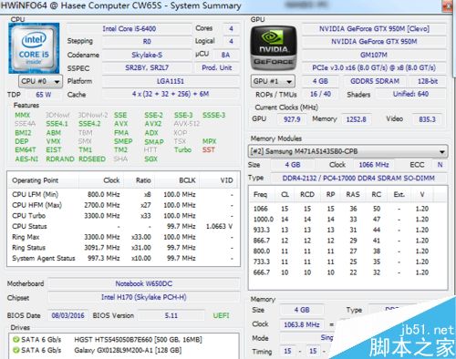Click the Intel H170 chipset field
The image size is (456, 359).
[144, 297]
